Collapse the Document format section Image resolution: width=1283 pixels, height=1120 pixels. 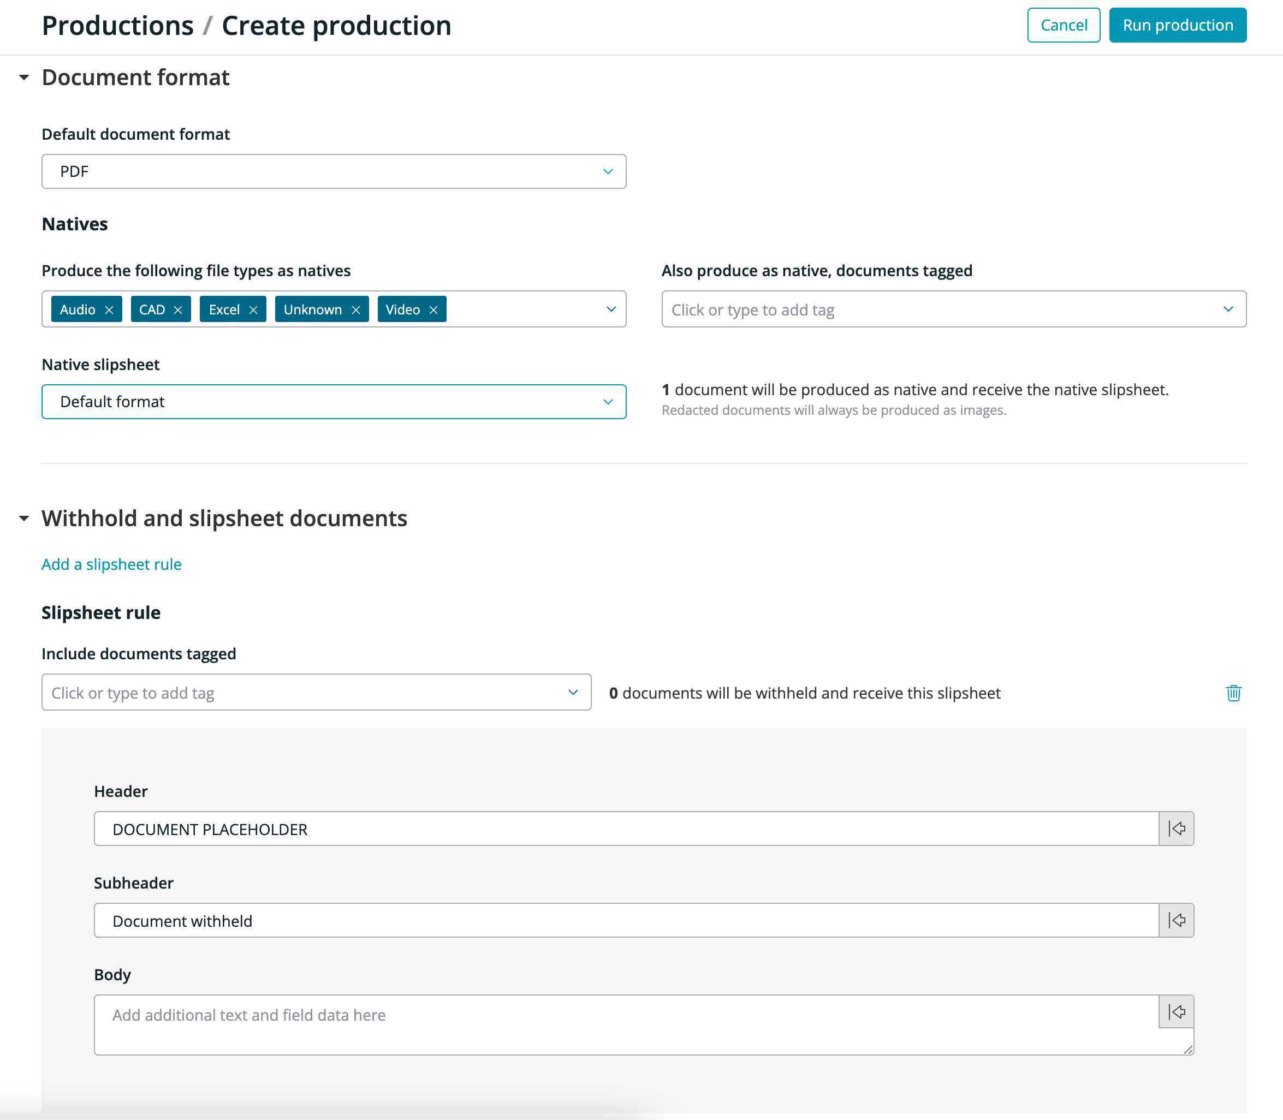point(24,78)
